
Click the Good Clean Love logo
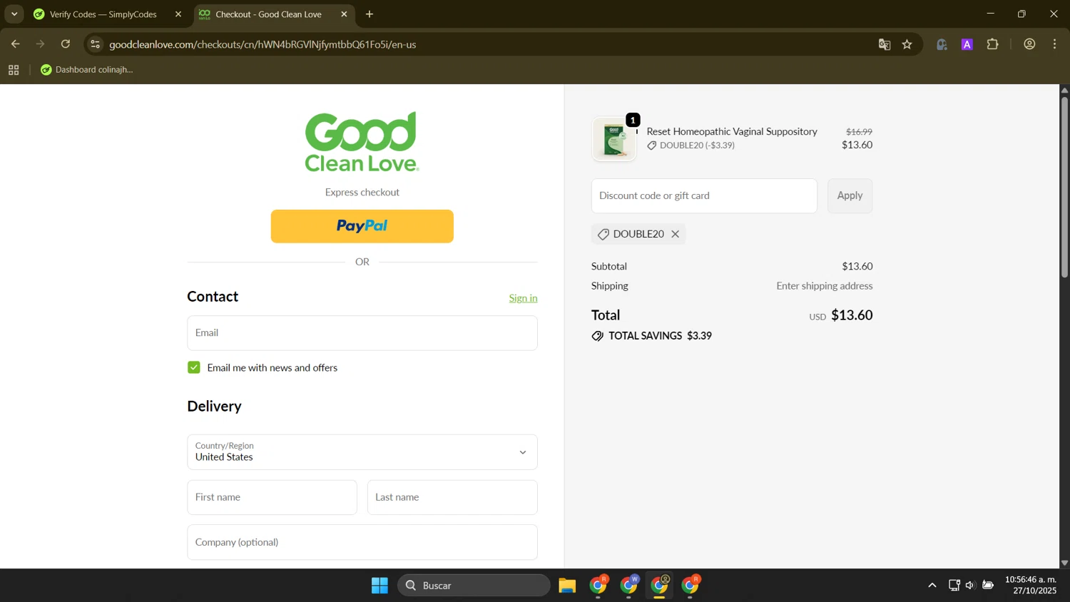pyautogui.click(x=362, y=142)
